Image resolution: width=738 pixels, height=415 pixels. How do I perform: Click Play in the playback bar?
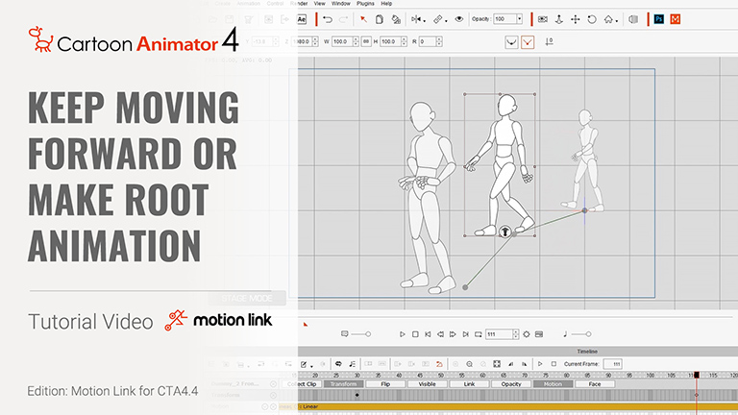point(403,334)
